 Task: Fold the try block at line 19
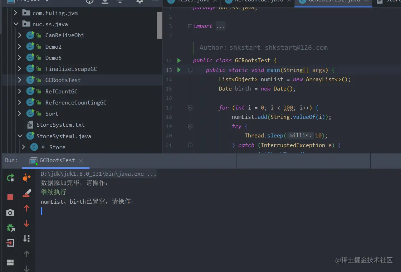click(190, 126)
